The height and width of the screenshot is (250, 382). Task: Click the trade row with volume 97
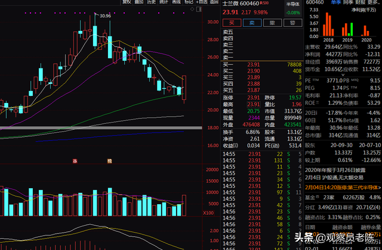(262, 193)
